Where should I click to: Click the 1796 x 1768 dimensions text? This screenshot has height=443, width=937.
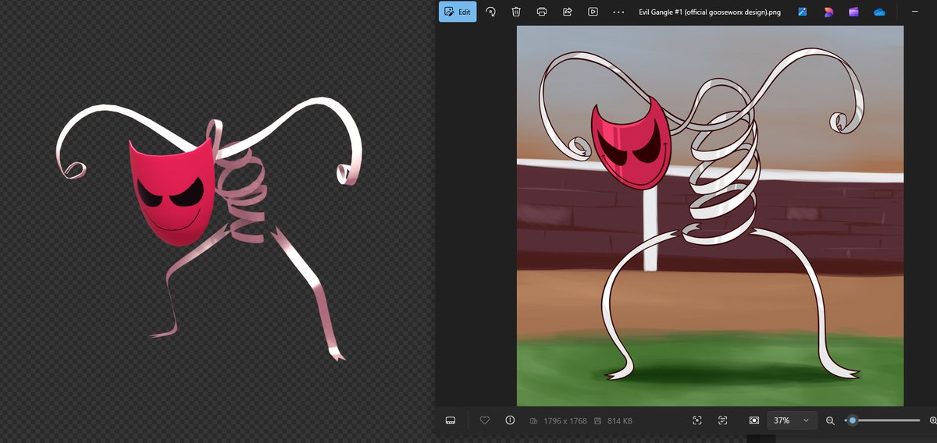tap(565, 421)
